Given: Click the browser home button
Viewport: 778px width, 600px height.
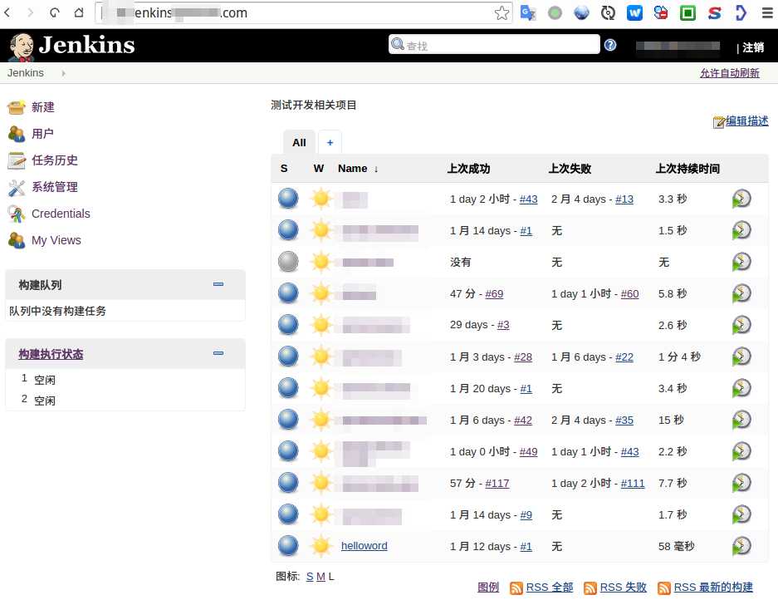Looking at the screenshot, I should point(79,12).
